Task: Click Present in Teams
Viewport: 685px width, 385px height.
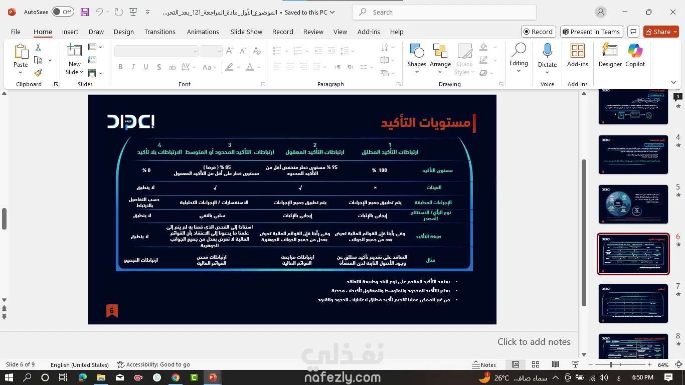Action: [x=591, y=32]
